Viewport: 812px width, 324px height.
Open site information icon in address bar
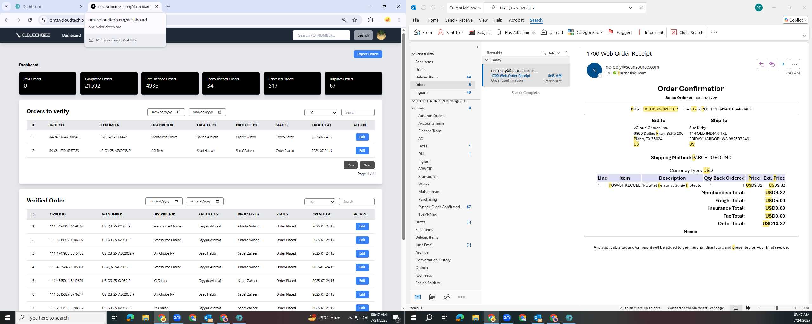point(43,20)
